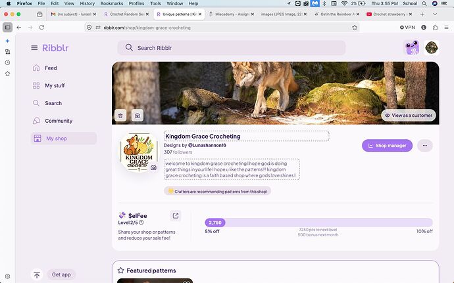The width and height of the screenshot is (454, 283).
Task: Click the Search Ribblr field
Action: coord(232,48)
